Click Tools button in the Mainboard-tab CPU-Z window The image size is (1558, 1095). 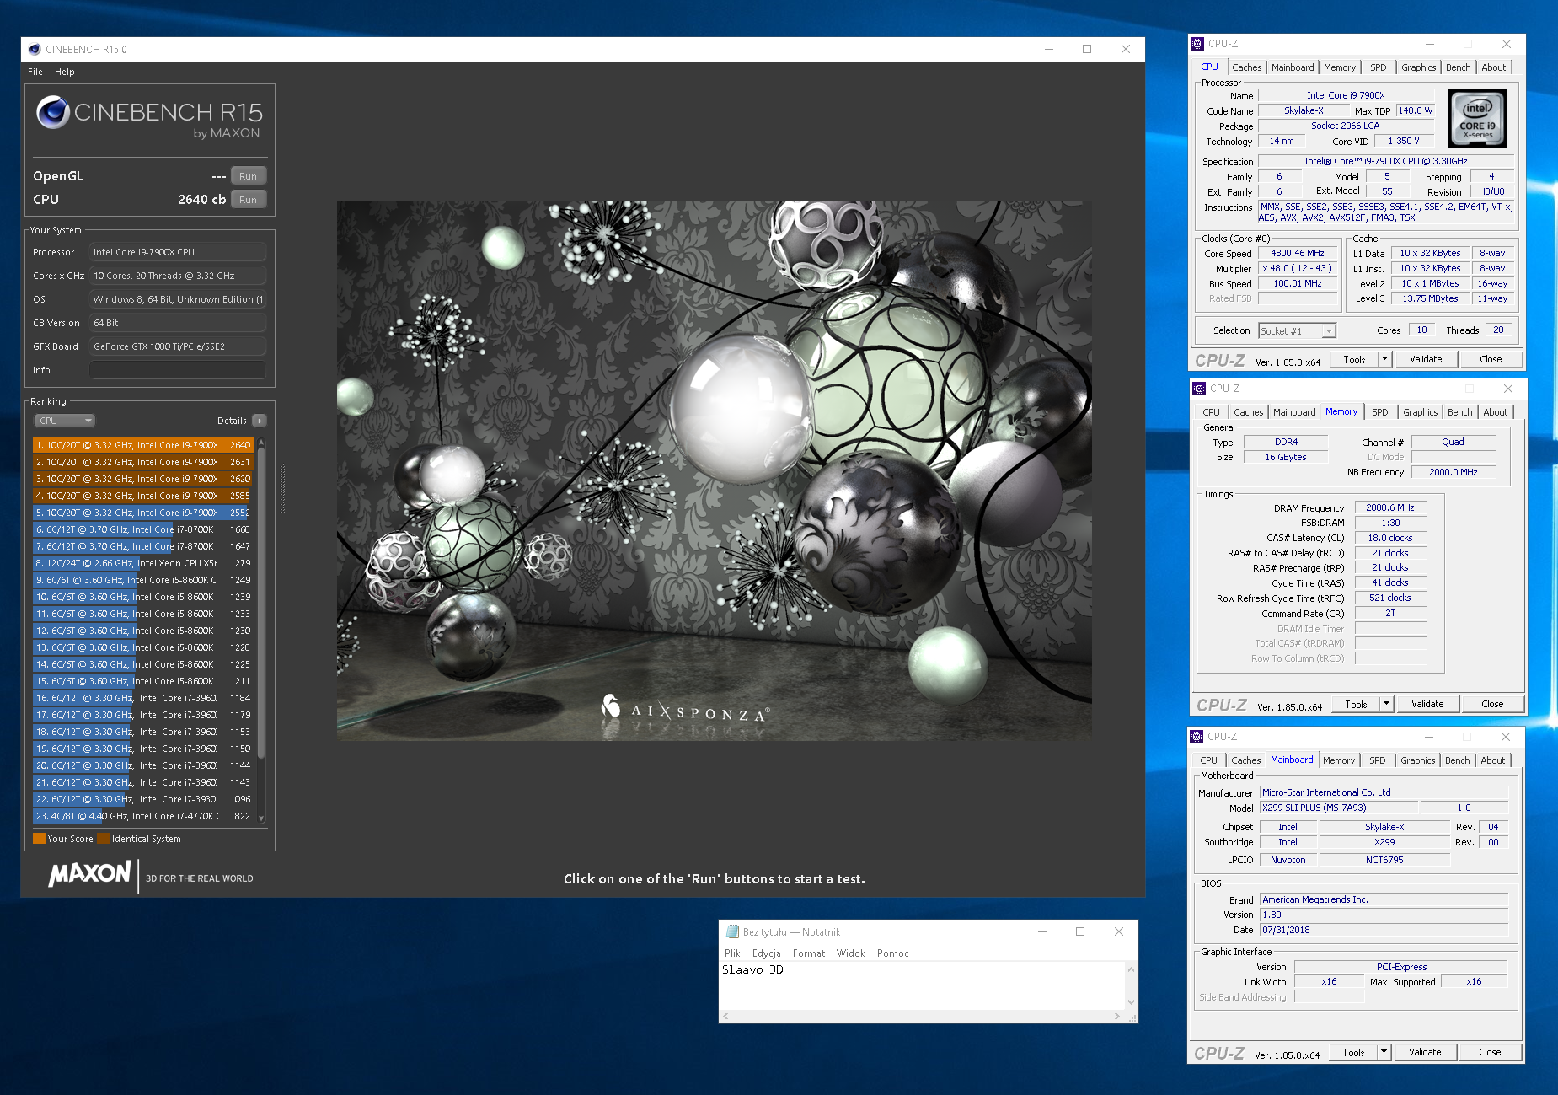[x=1353, y=1052]
